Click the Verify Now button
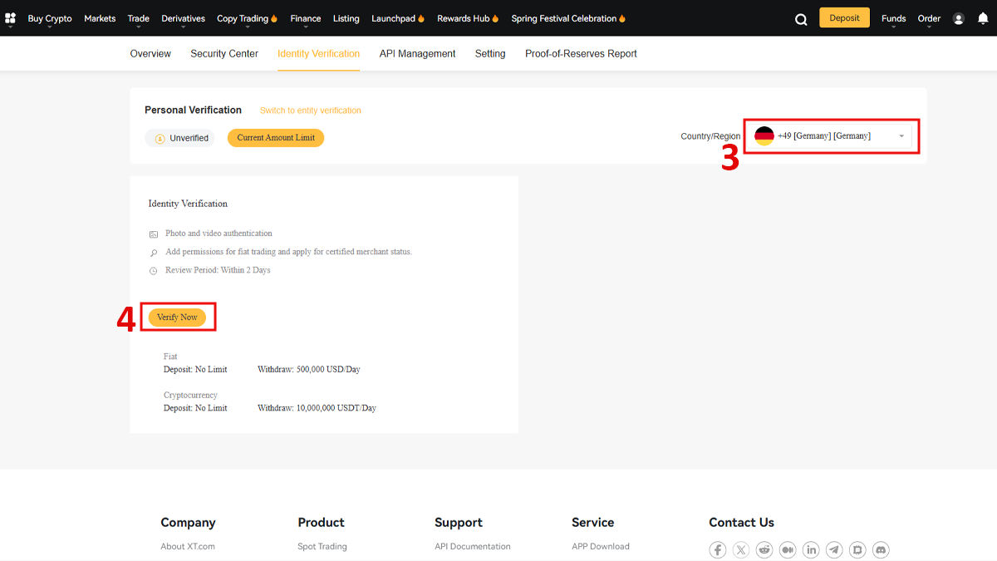The width and height of the screenshot is (997, 561). coord(177,317)
